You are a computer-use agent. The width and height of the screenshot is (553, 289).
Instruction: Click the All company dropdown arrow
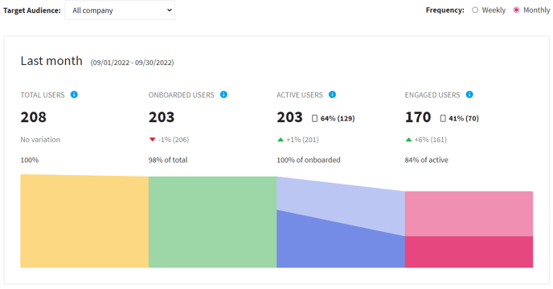coord(170,10)
